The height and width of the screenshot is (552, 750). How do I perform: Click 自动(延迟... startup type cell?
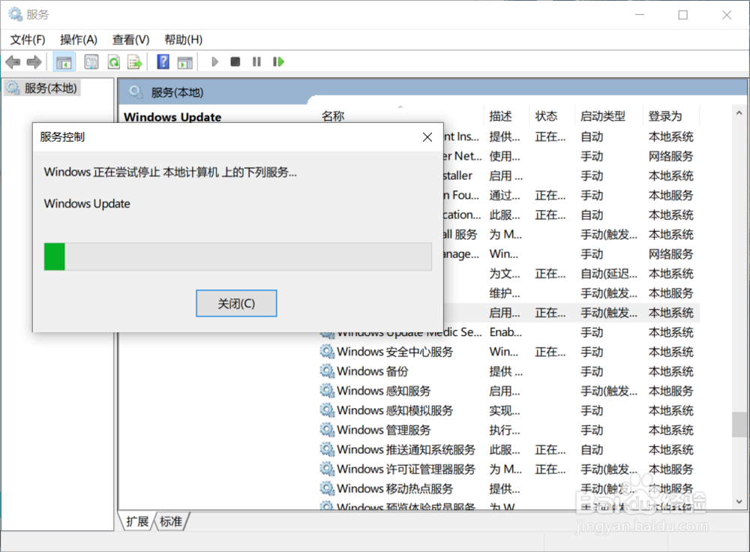coord(609,274)
